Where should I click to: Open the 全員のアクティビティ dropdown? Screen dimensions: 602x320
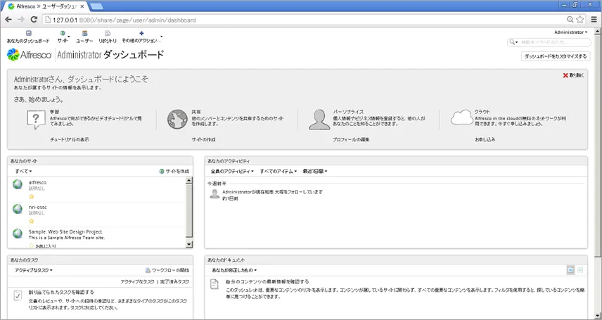coord(233,171)
